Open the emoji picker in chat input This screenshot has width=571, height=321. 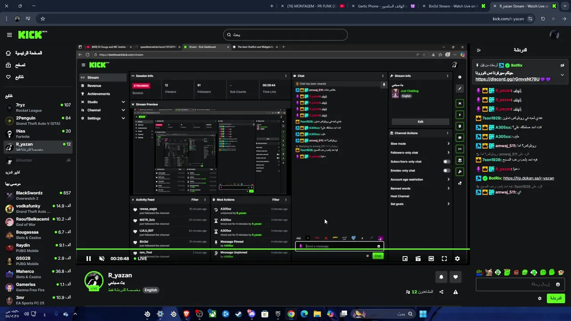click(558, 284)
